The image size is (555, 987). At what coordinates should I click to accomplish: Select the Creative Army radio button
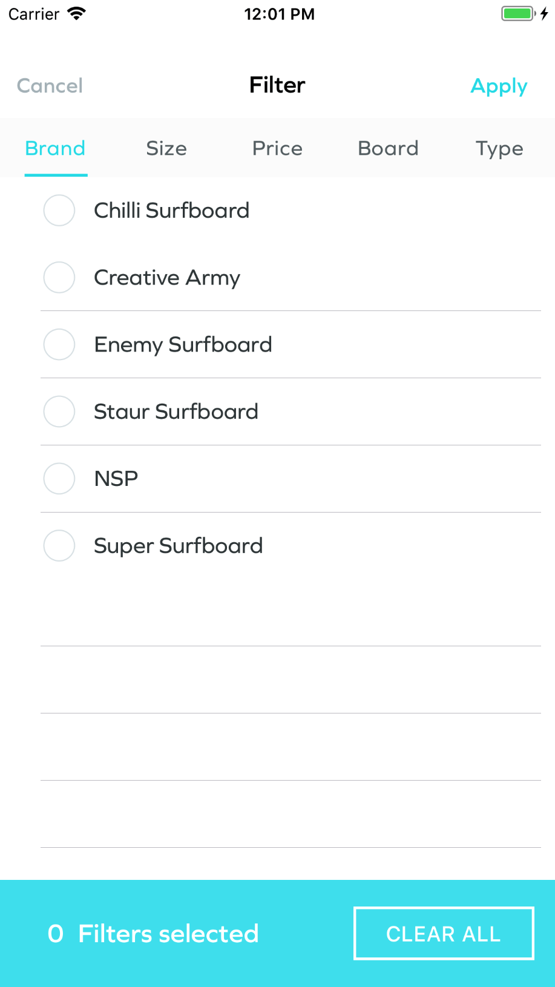click(59, 278)
